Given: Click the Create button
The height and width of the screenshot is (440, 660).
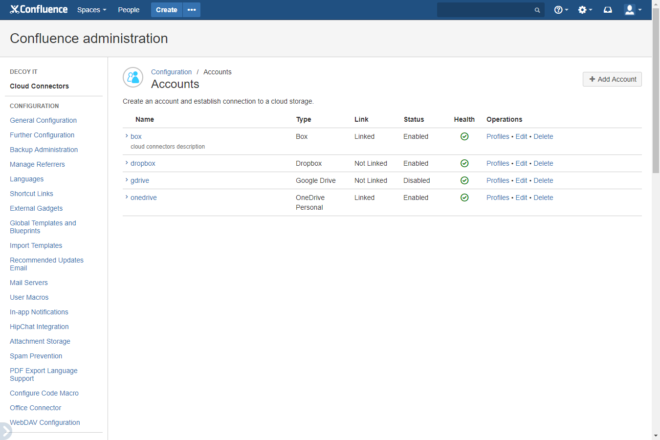Looking at the screenshot, I should coord(167,10).
